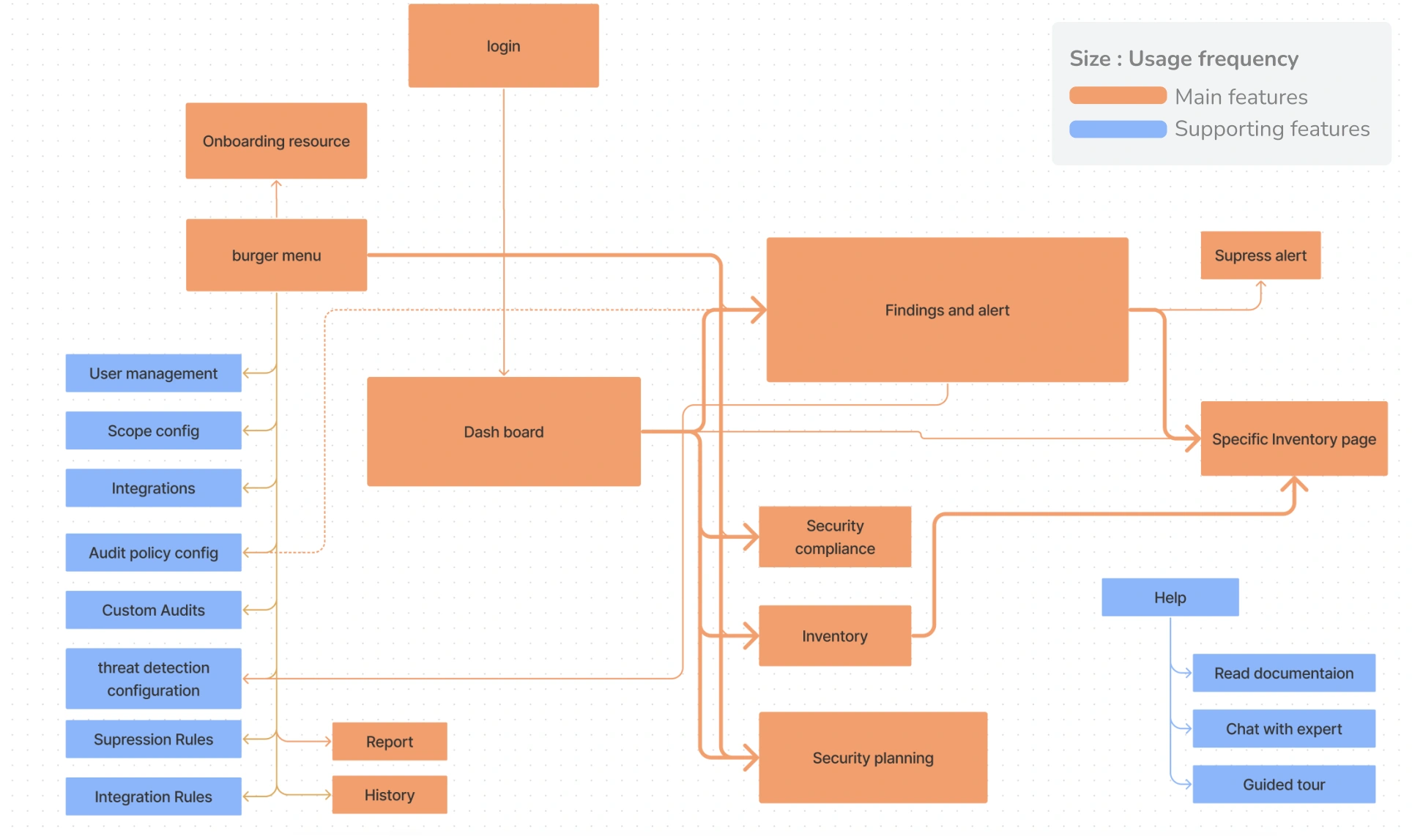Click the Integration Rules box
This screenshot has width=1412, height=836.
153,796
